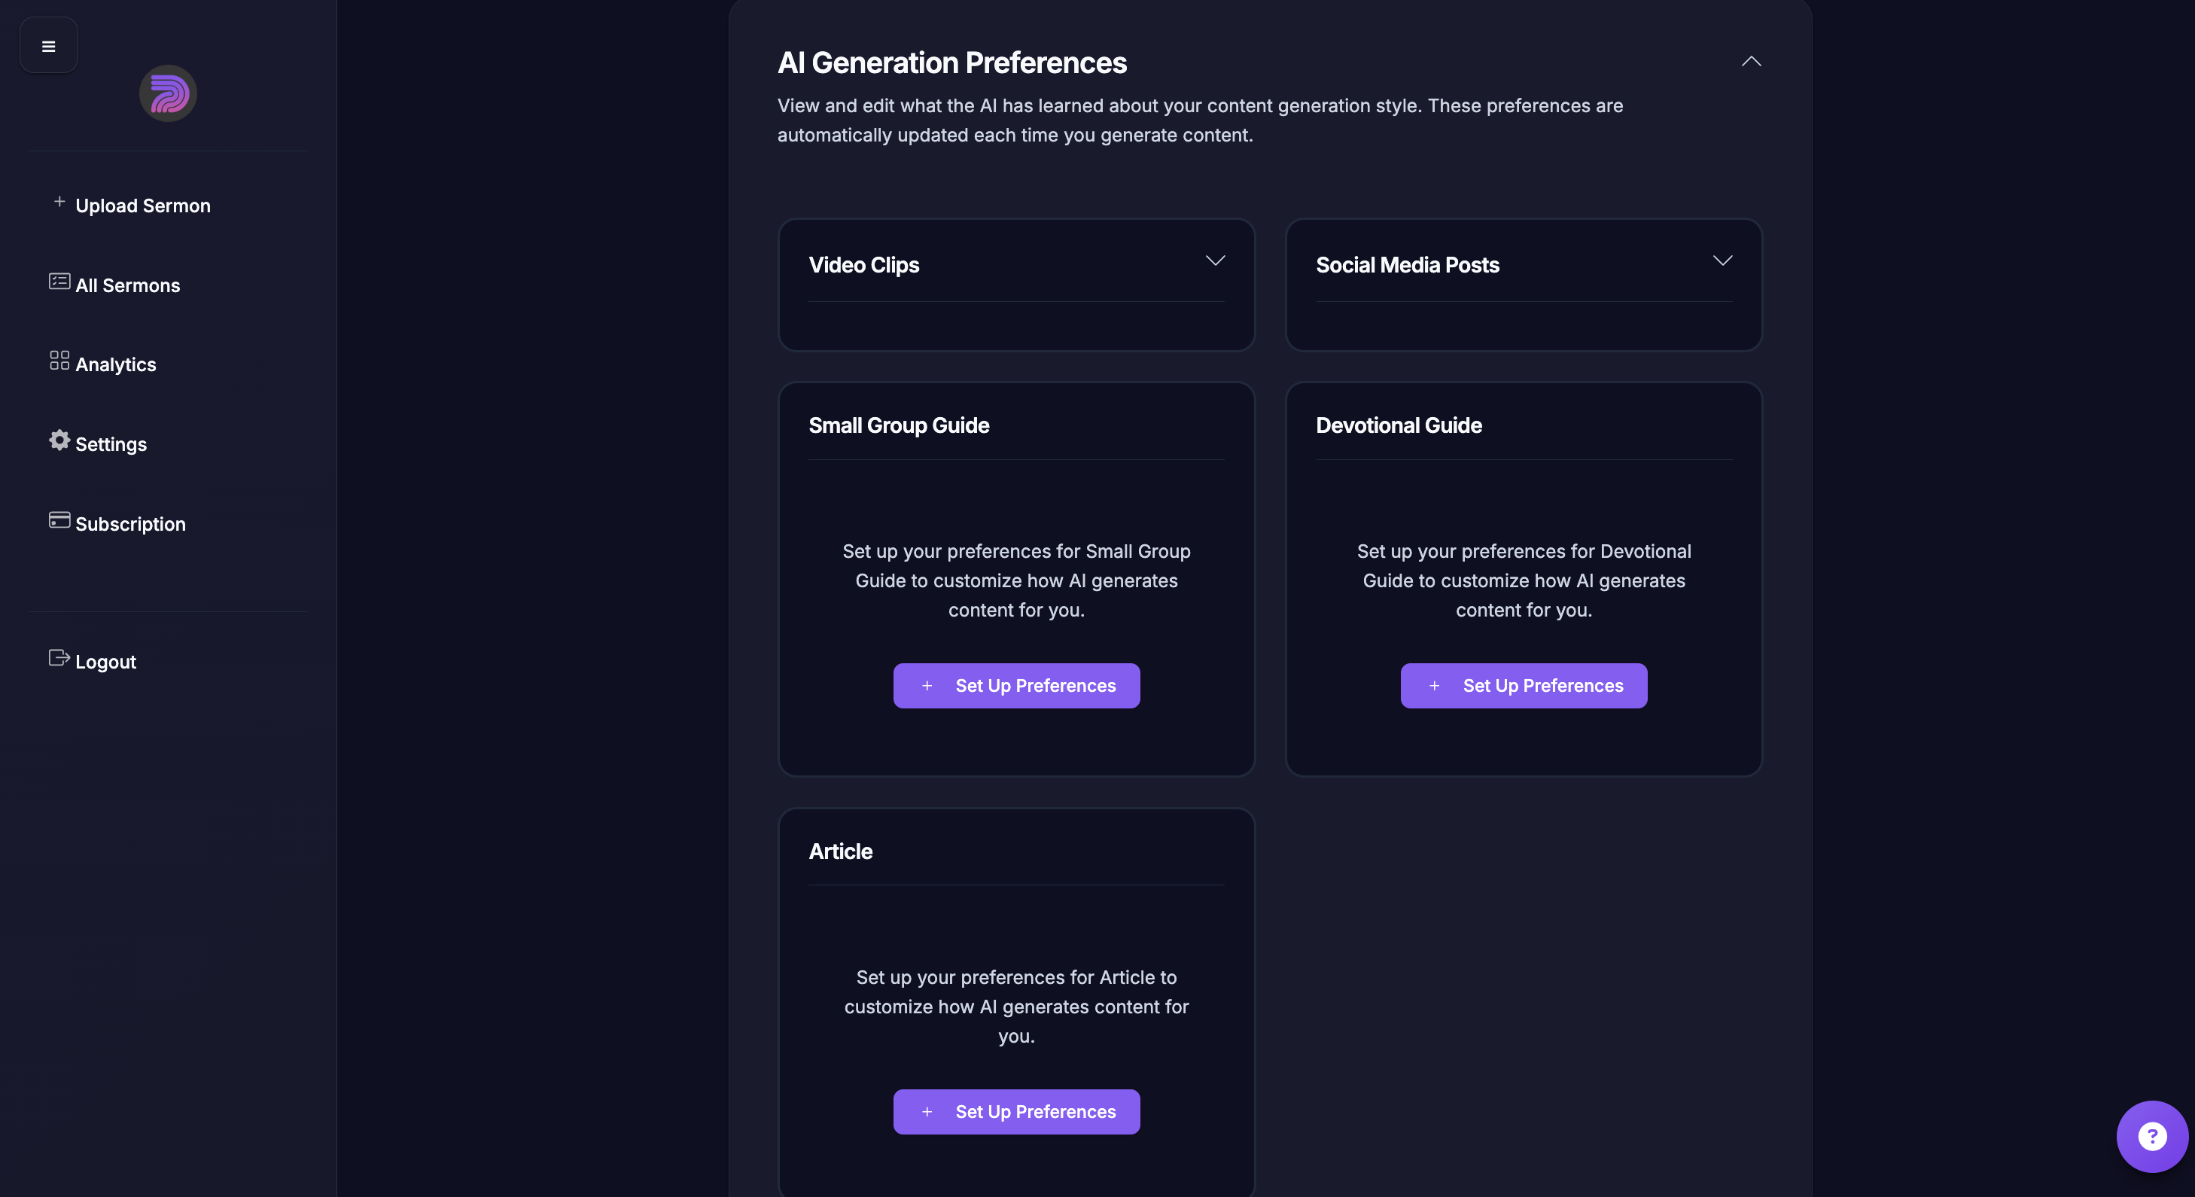Screen dimensions: 2195x1197
Task: Collapse the AI Generation Preferences section
Action: tap(1751, 61)
